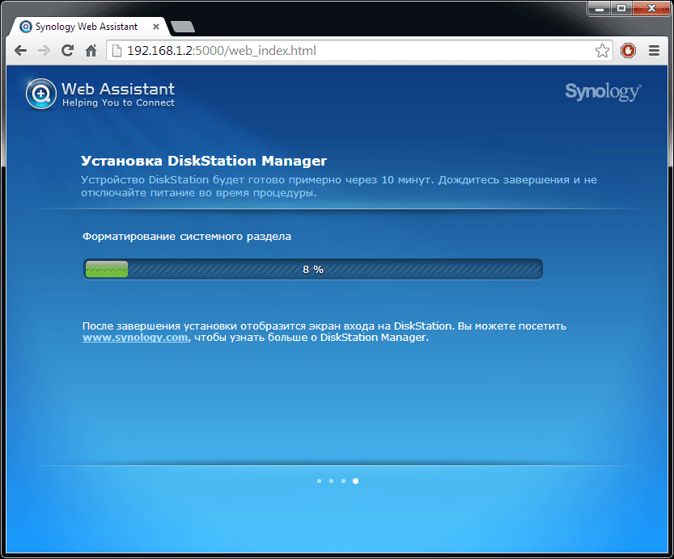Select the fourth highlighted step dot

pos(355,481)
